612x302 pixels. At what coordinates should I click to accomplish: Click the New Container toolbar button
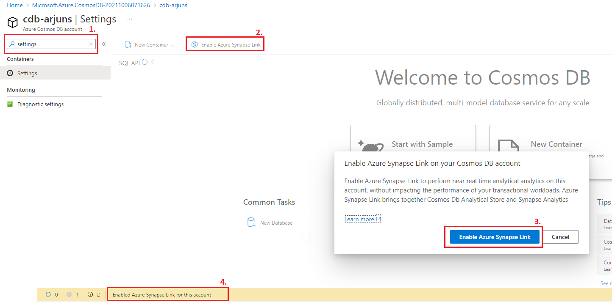click(147, 45)
